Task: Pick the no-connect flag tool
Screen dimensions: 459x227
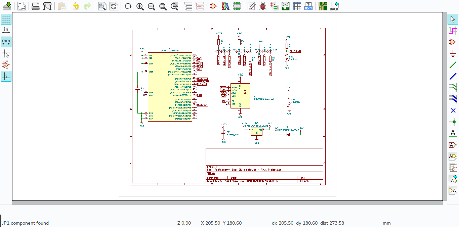Action: (453, 110)
